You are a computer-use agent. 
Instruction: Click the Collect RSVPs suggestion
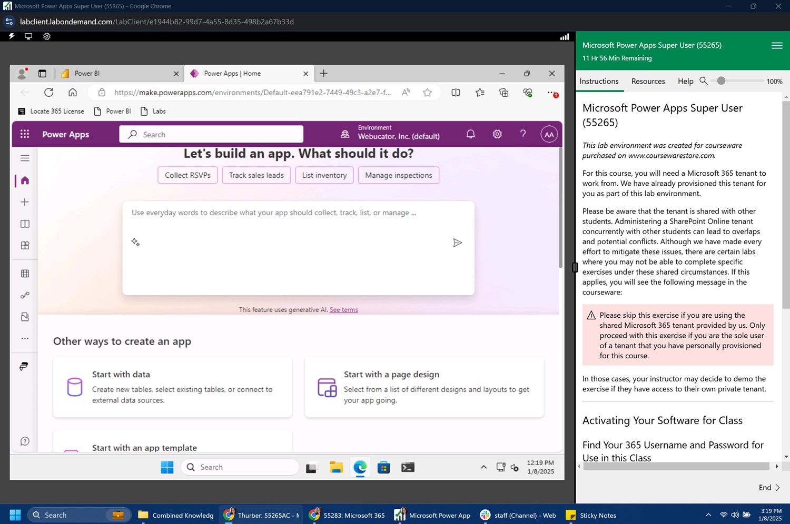(x=187, y=175)
